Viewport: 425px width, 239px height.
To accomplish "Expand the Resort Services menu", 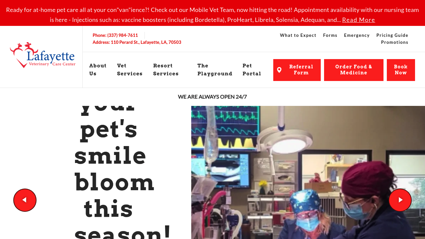I will click(166, 70).
